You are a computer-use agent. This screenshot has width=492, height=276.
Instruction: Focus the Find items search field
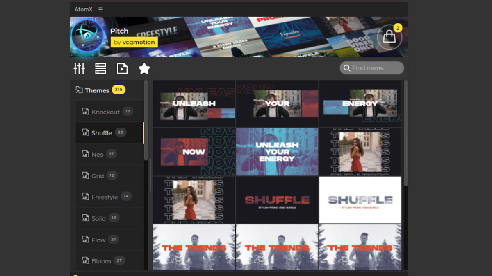coord(375,68)
